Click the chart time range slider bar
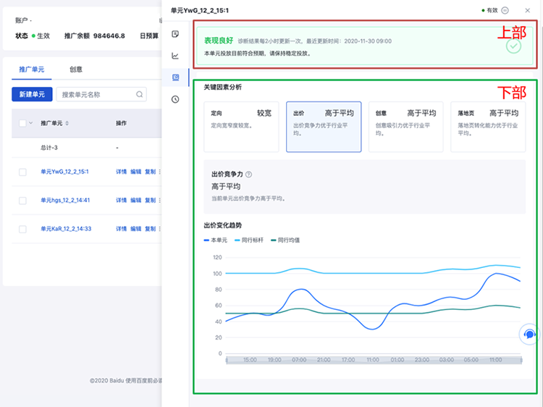Viewport: 543px width, 407px height. pos(374,359)
